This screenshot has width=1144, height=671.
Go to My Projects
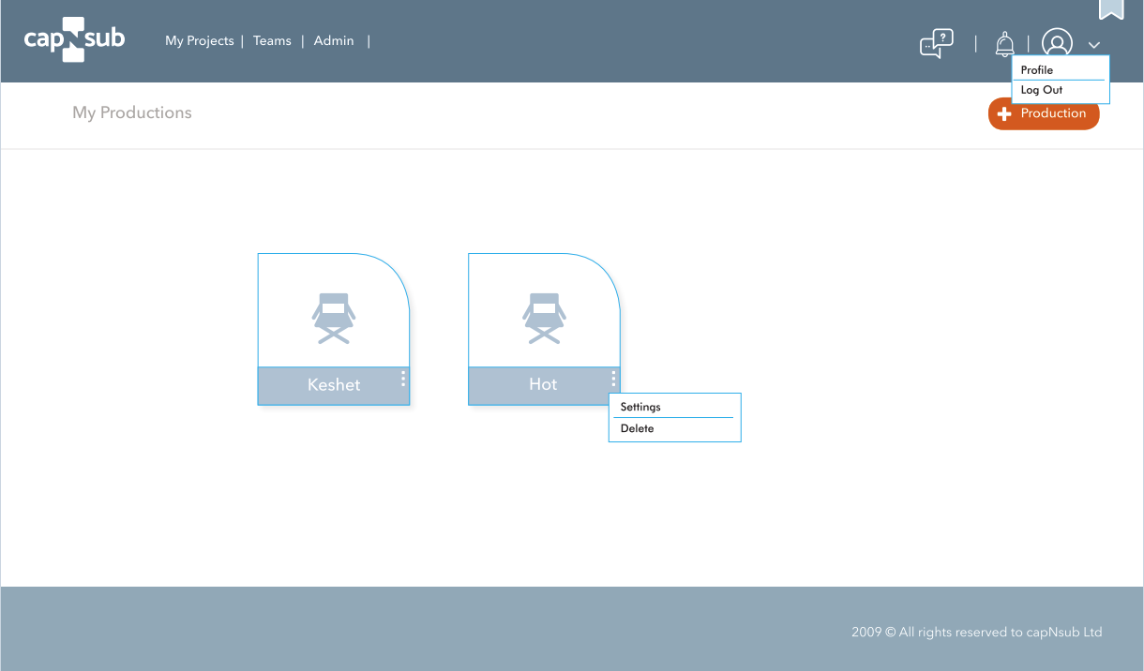(199, 40)
